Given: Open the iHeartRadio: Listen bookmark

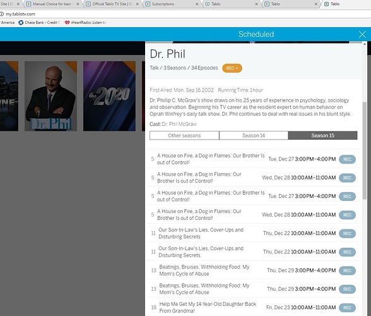Looking at the screenshot, I should [x=85, y=23].
